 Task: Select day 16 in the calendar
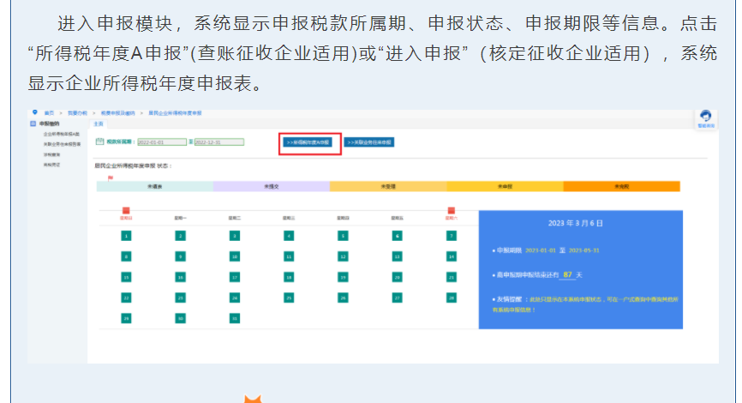[x=180, y=278]
